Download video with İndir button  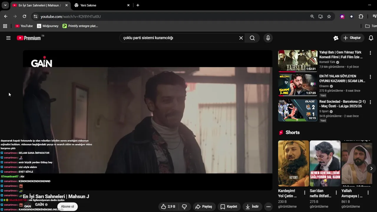pyautogui.click(x=252, y=207)
